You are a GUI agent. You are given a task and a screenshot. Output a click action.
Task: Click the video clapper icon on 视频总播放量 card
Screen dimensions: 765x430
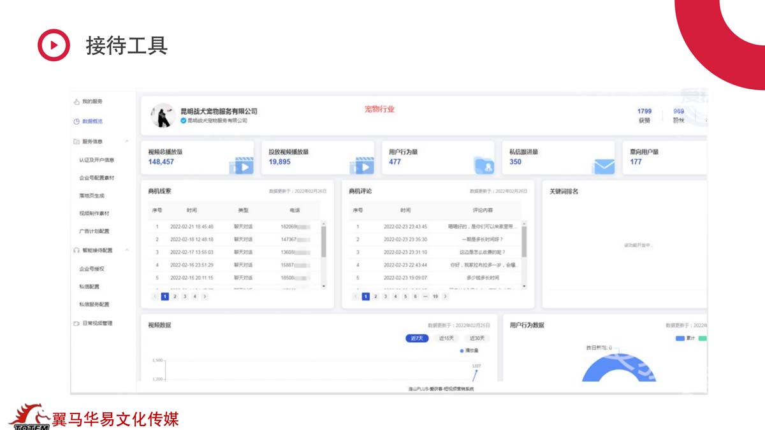point(242,166)
